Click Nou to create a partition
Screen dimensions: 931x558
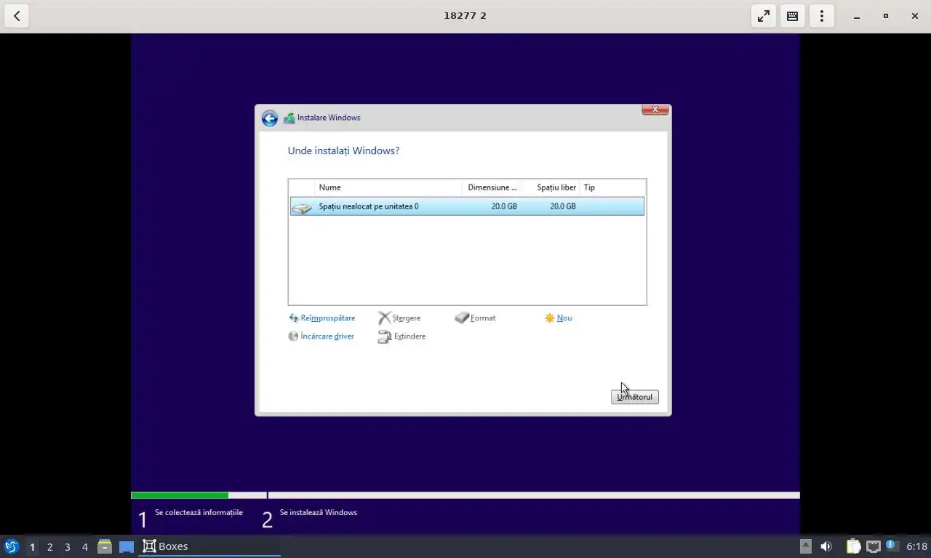(x=564, y=318)
